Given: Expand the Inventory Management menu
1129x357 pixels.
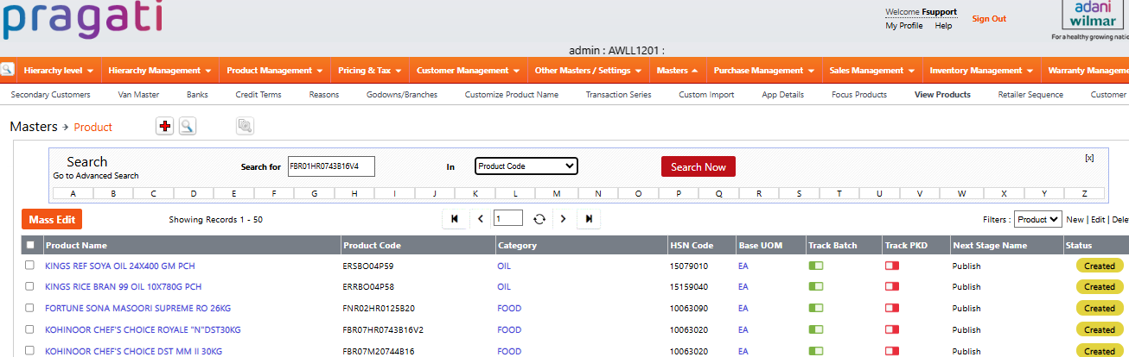Looking at the screenshot, I should (x=980, y=70).
